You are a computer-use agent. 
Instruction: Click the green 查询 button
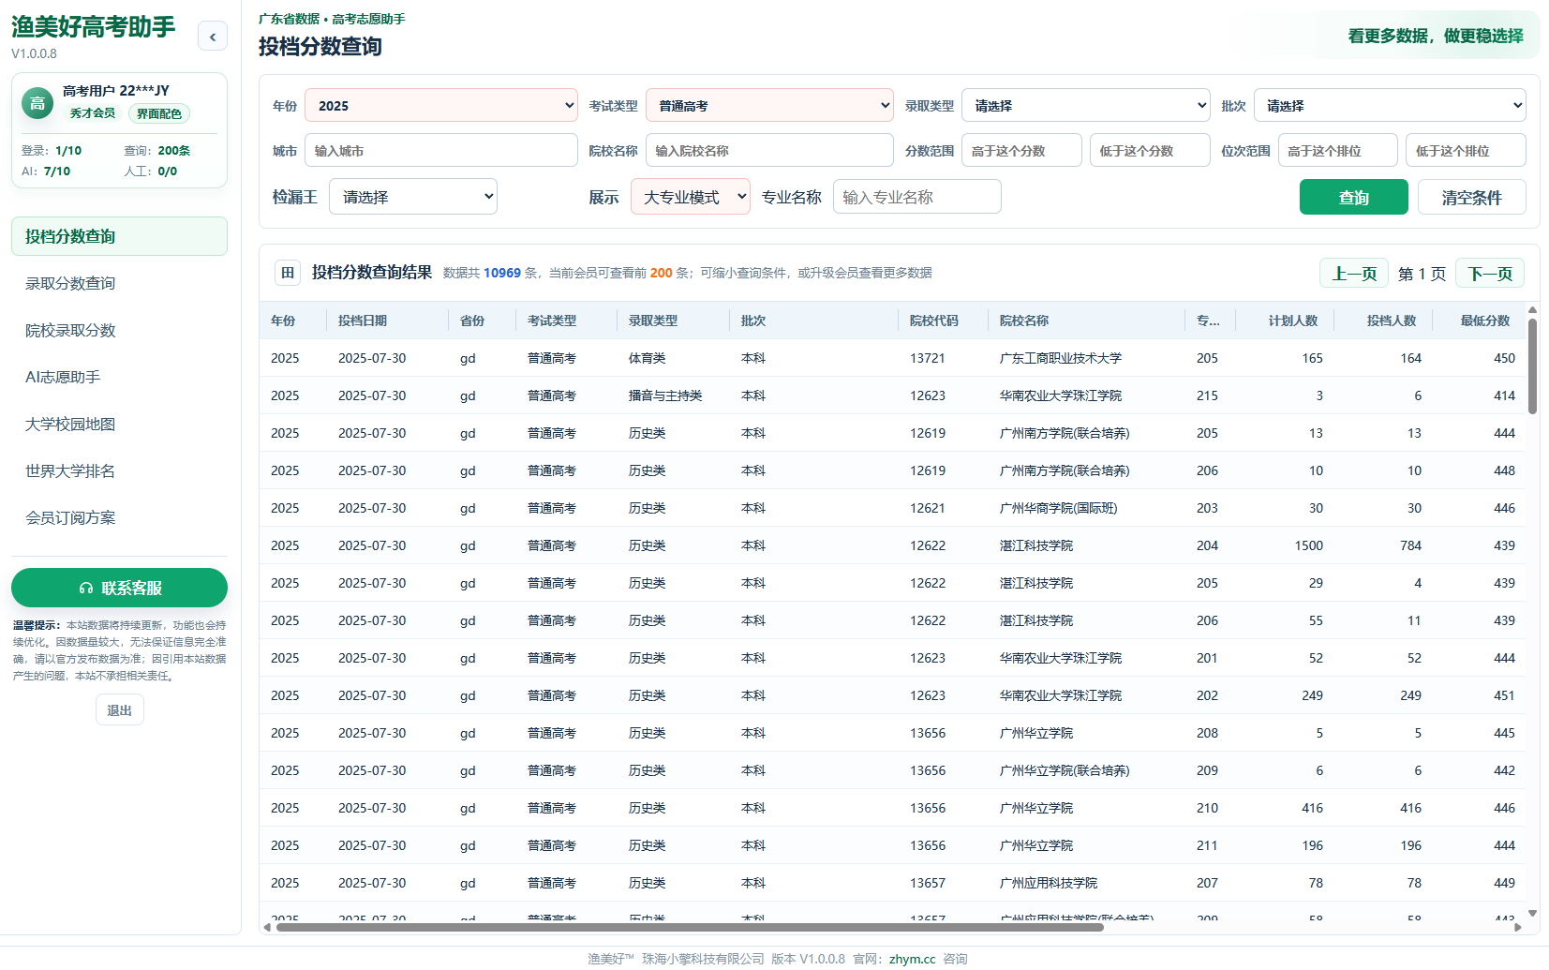tap(1354, 197)
